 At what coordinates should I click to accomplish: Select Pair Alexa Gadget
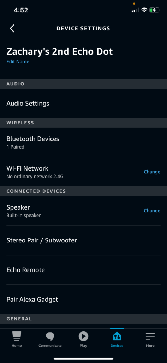[x=83, y=300]
